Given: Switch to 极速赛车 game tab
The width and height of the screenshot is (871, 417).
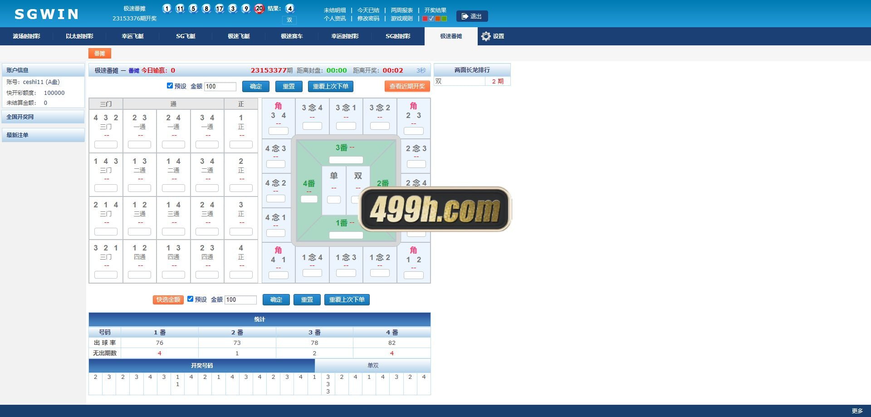Looking at the screenshot, I should point(292,36).
